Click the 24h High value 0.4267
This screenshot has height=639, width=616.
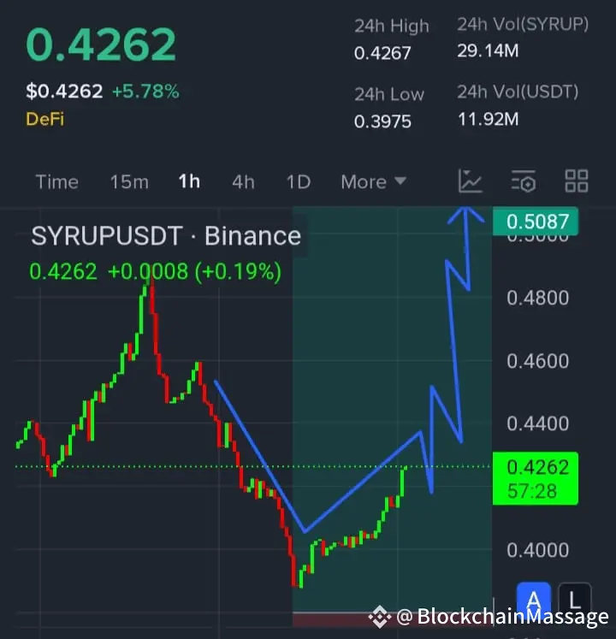coord(382,53)
